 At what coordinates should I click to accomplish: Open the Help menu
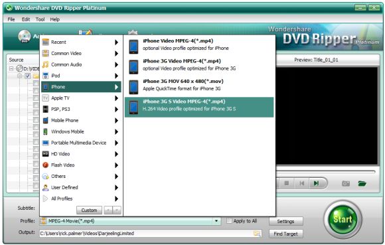coord(54,19)
